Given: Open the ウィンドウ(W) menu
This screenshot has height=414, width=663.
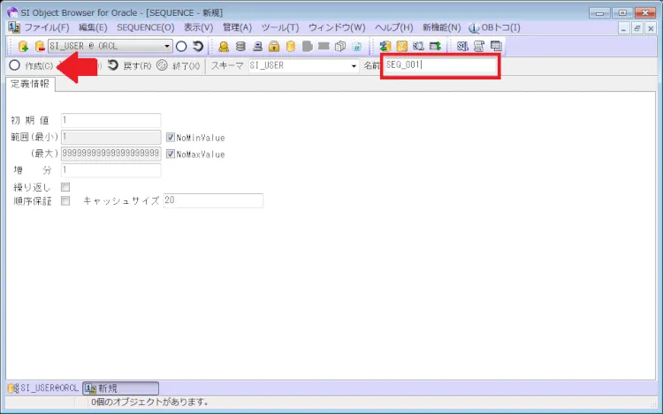Looking at the screenshot, I should [337, 28].
